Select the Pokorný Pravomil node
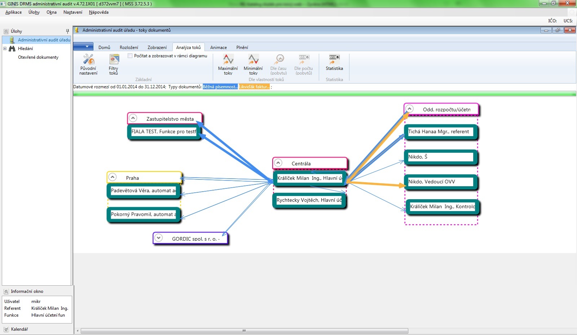This screenshot has height=335, width=577. pyautogui.click(x=144, y=215)
